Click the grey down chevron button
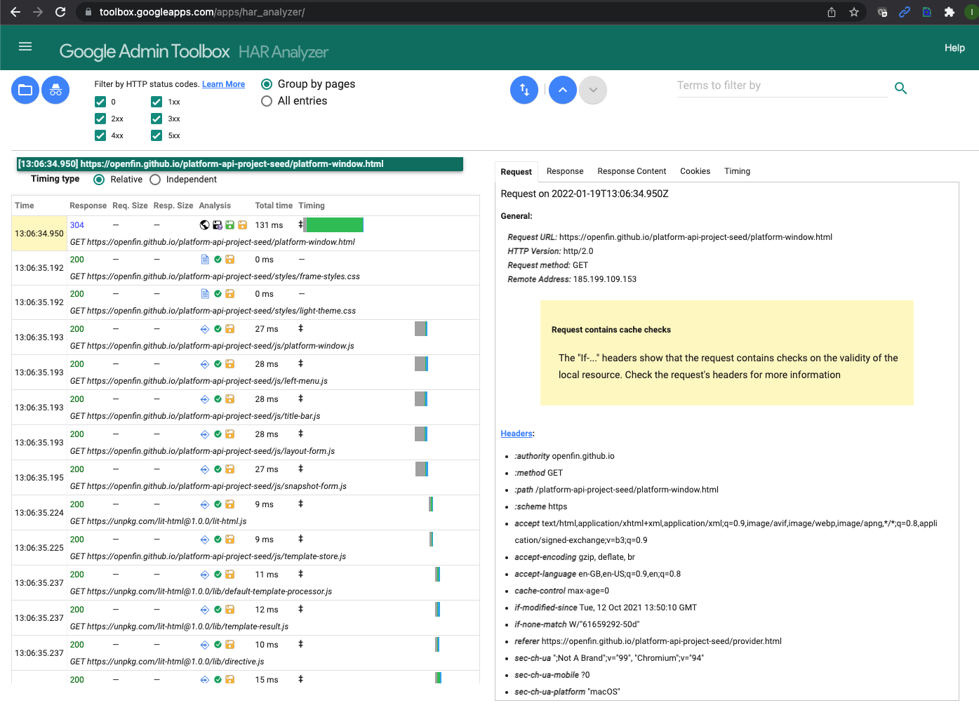This screenshot has height=717, width=979. (593, 90)
